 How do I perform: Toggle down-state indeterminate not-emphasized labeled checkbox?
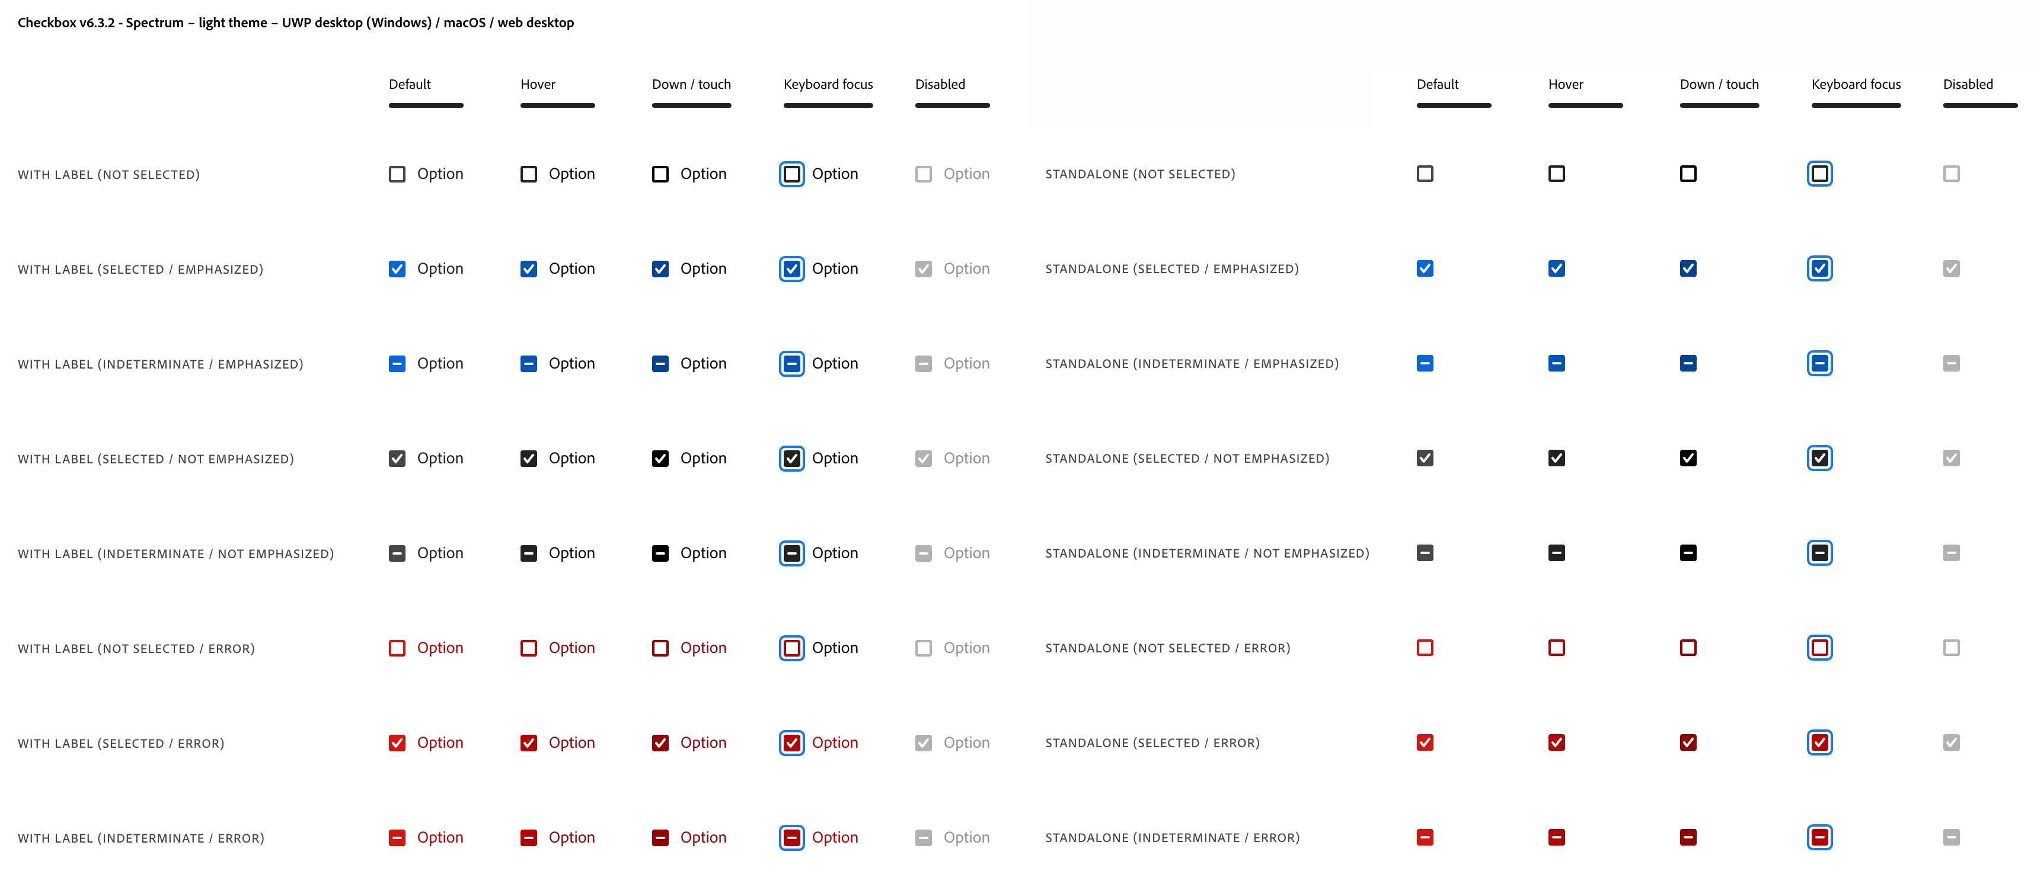coord(660,552)
